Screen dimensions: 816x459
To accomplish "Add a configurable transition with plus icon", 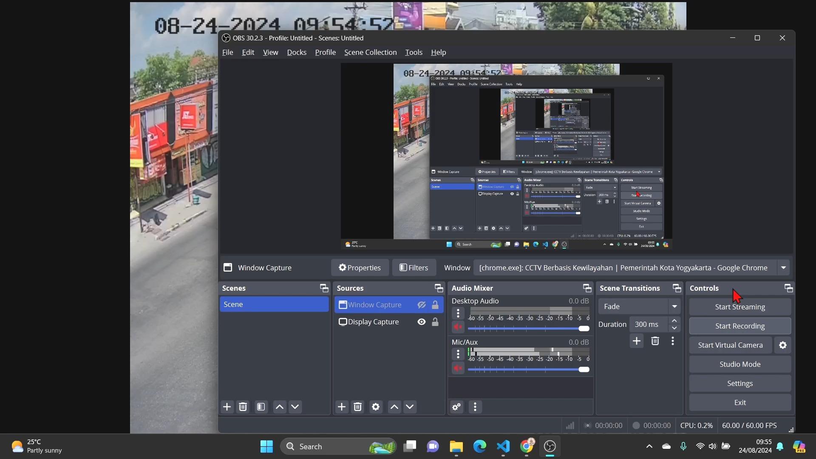I will (637, 341).
